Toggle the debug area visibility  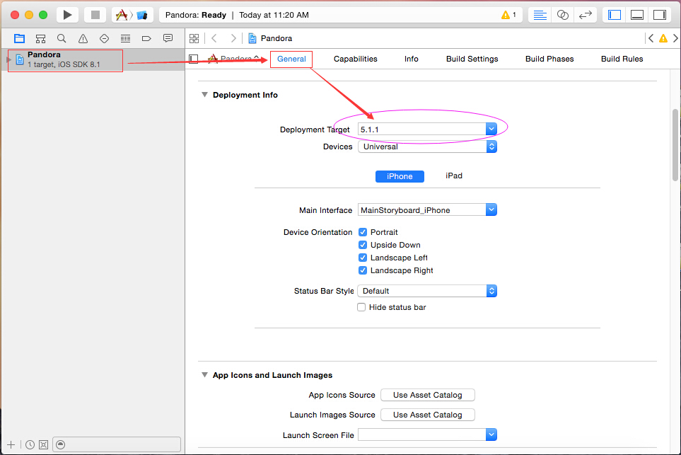pos(637,15)
